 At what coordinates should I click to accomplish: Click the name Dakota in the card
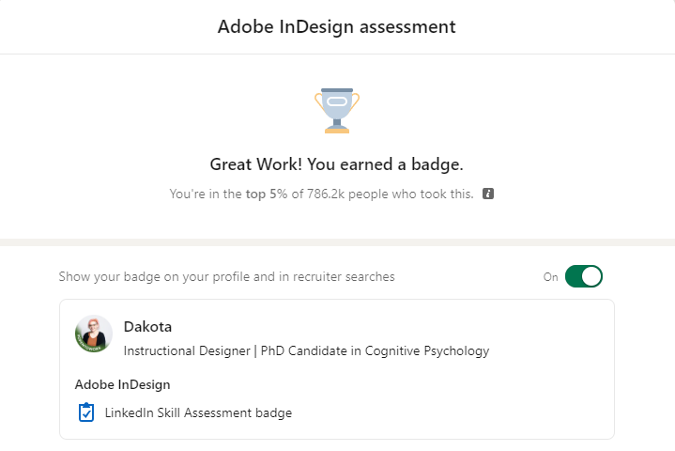click(147, 327)
